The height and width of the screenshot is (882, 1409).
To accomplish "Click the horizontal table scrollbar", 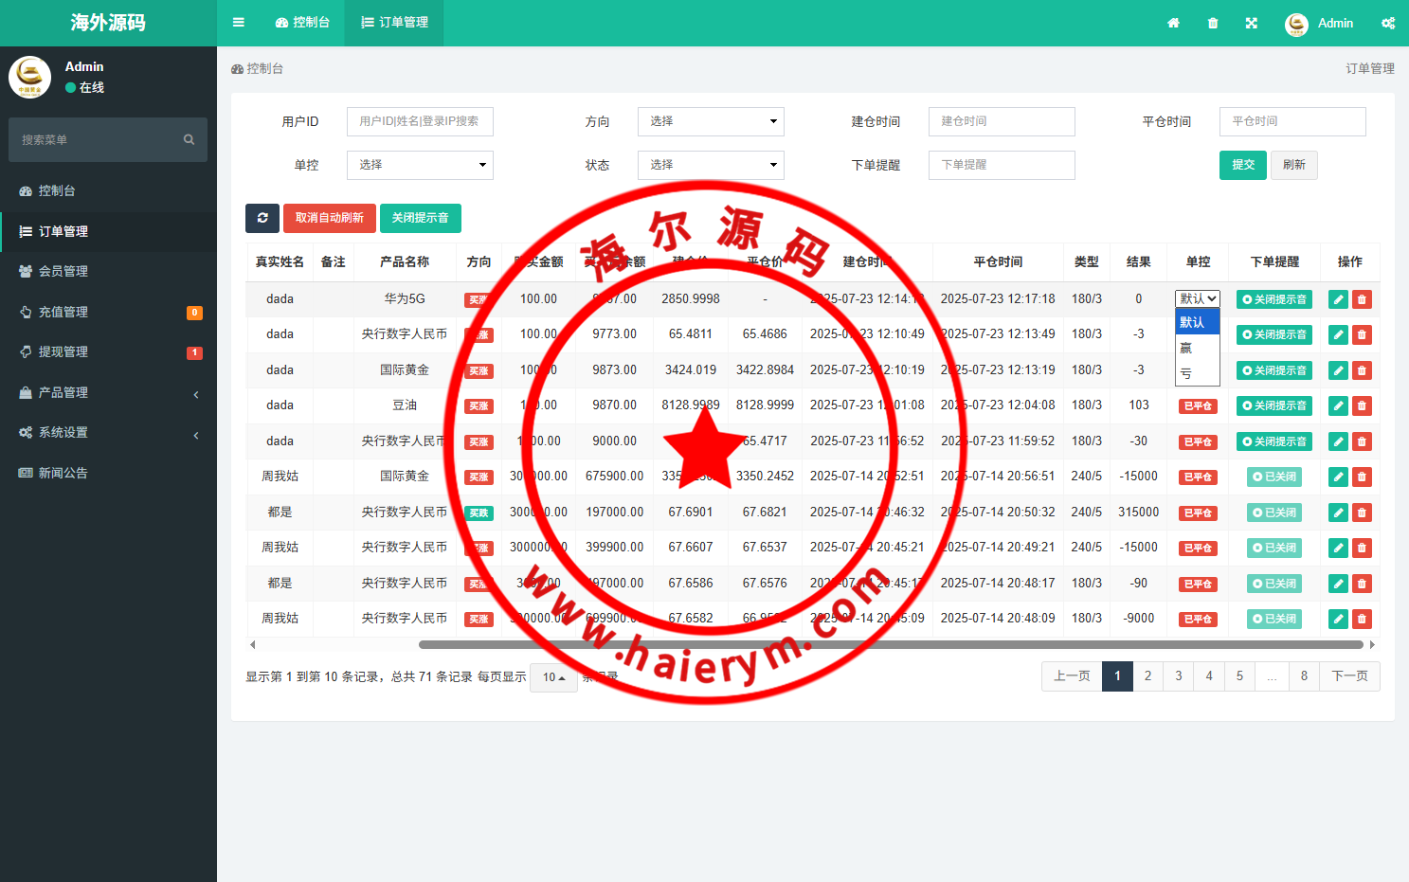I will [x=891, y=644].
